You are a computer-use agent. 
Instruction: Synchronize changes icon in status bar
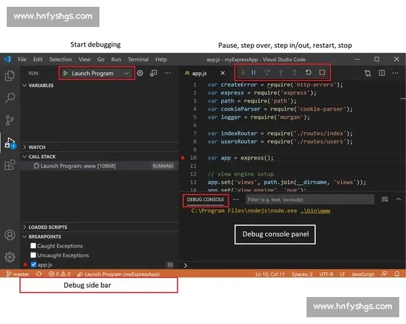[x=39, y=274]
